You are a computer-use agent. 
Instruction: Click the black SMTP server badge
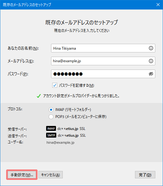[x=51, y=135]
